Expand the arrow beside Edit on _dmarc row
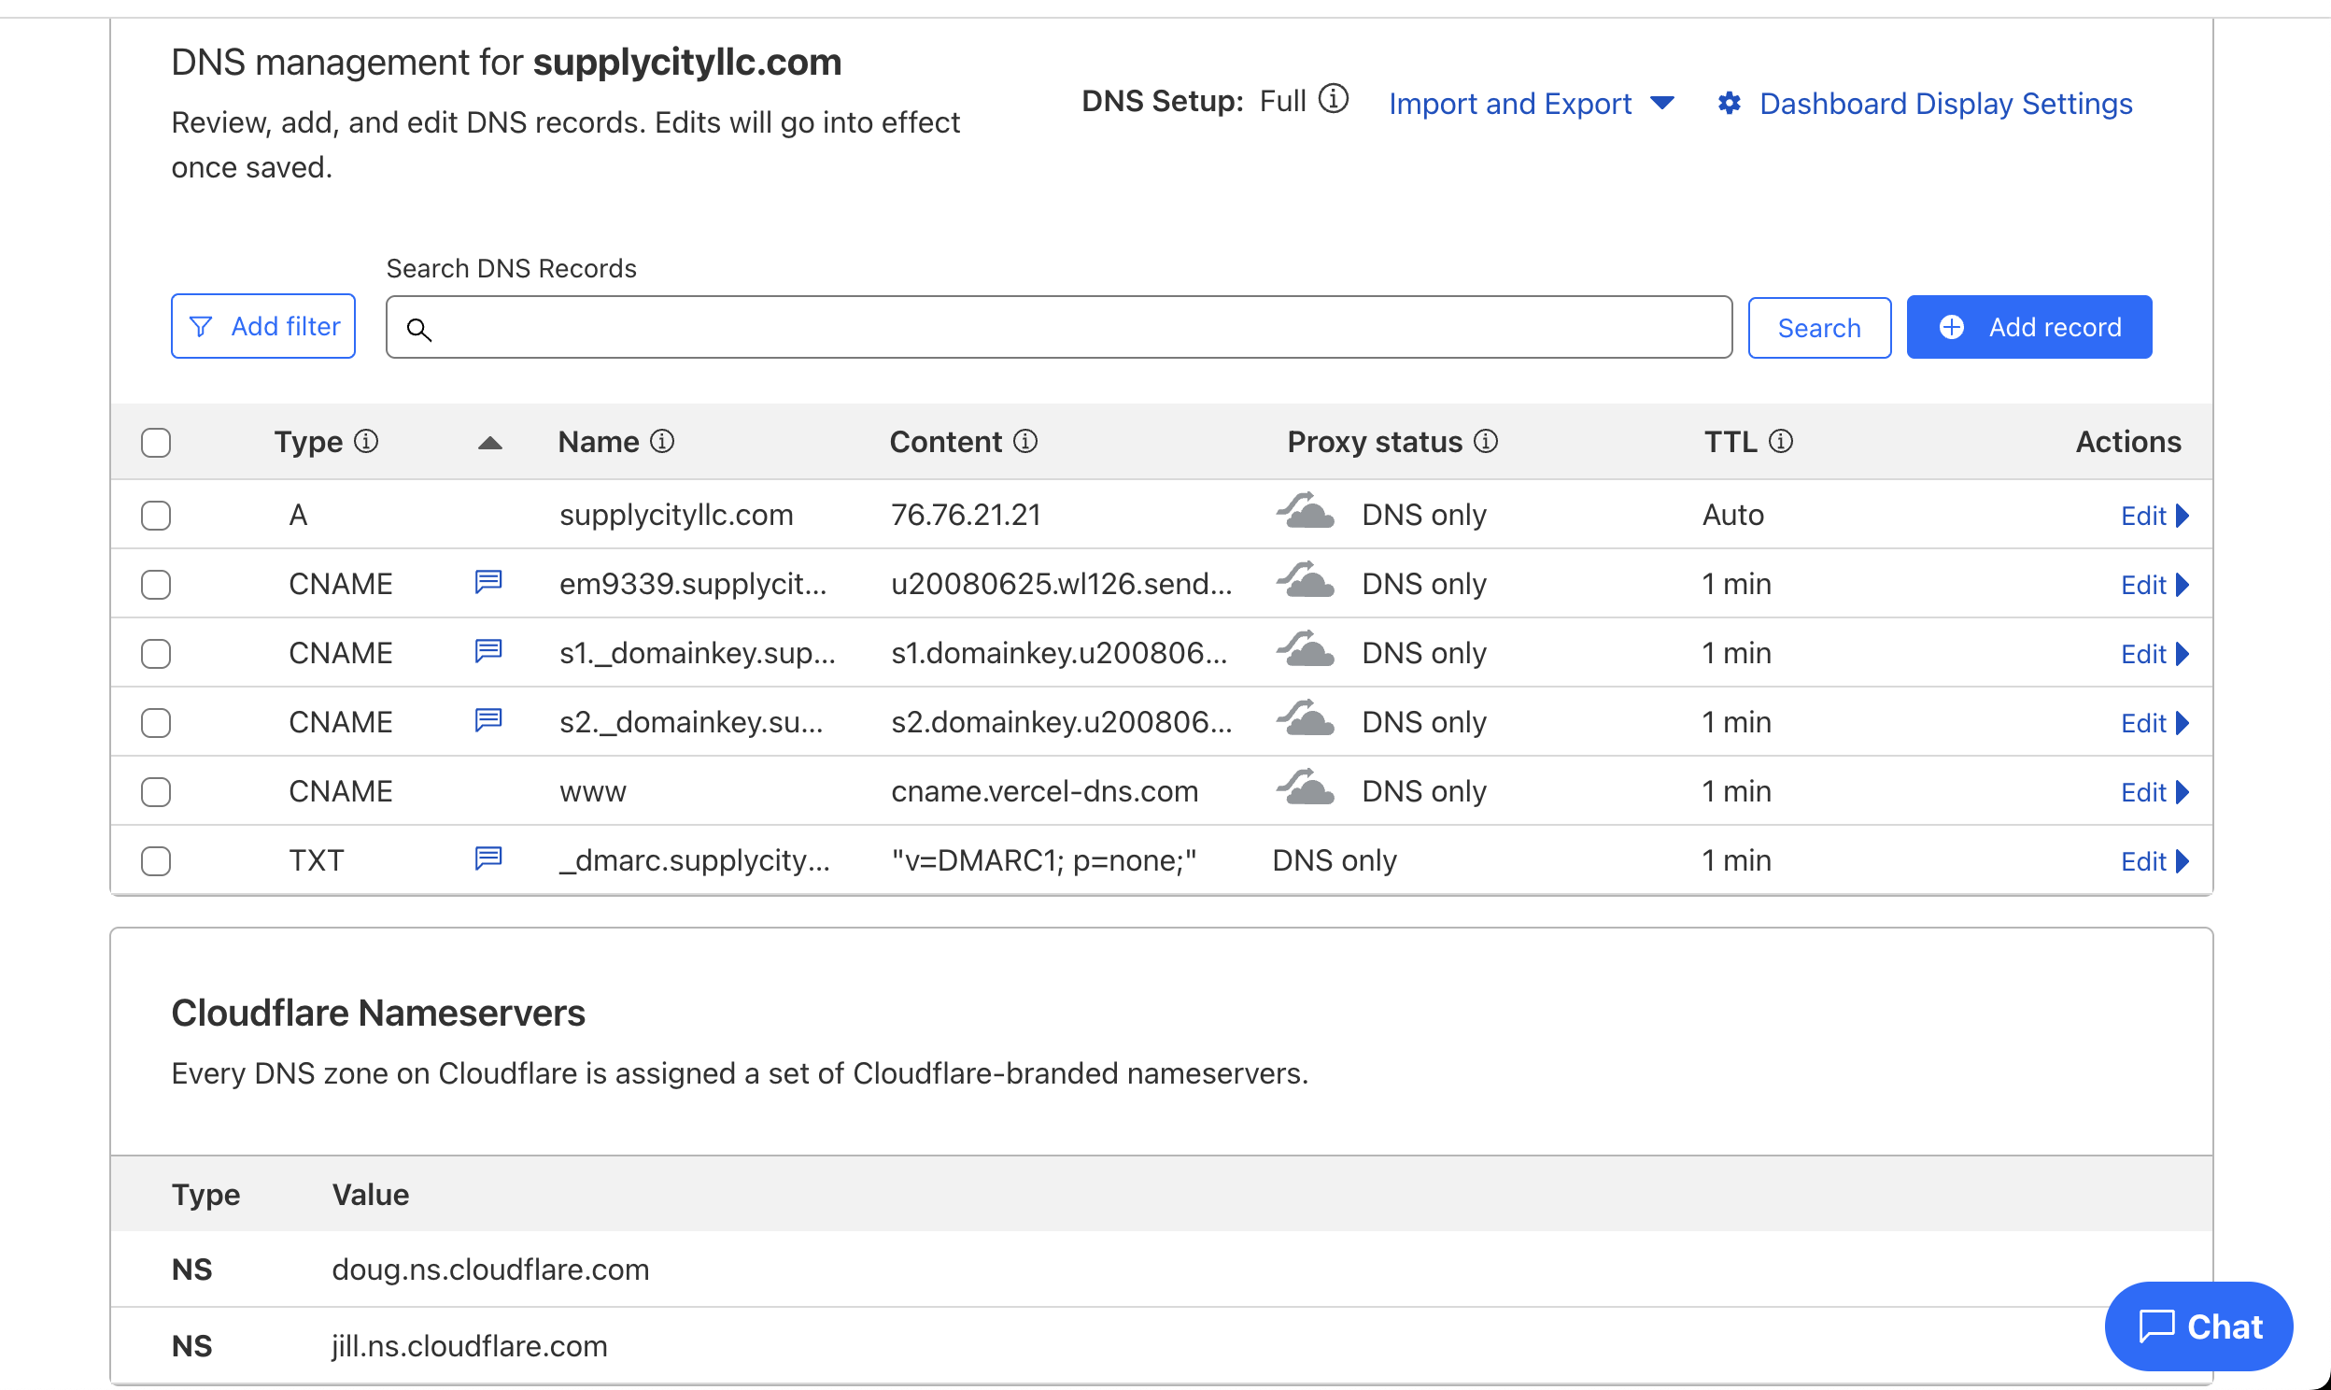The height and width of the screenshot is (1390, 2331). [x=2183, y=860]
